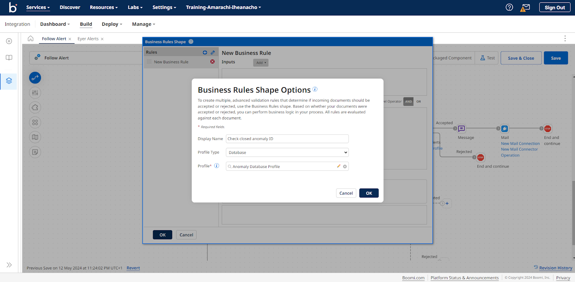This screenshot has height=282, width=575.
Task: Click the Stop shape after Rejected path
Action: pos(480,158)
